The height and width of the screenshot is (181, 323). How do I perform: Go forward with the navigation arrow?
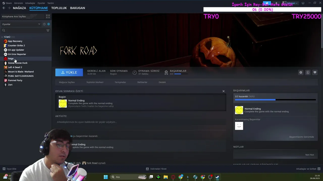pos(9,8)
